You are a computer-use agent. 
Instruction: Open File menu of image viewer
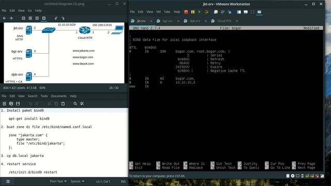coord(4,10)
